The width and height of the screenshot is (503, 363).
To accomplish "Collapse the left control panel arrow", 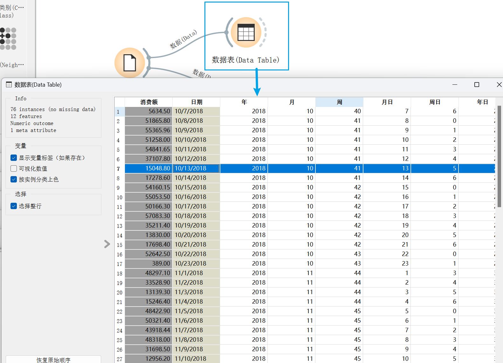I will pos(107,244).
